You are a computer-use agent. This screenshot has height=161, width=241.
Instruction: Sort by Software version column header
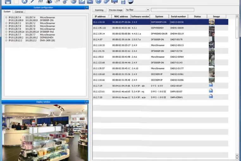[140, 16]
